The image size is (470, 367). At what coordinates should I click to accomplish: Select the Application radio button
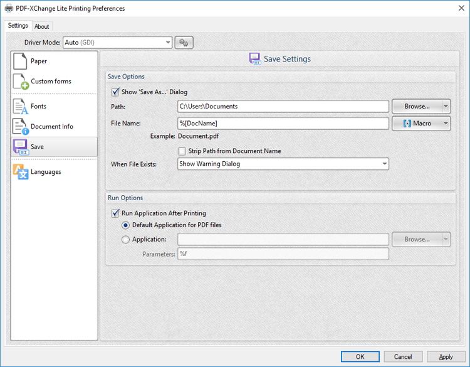click(126, 239)
